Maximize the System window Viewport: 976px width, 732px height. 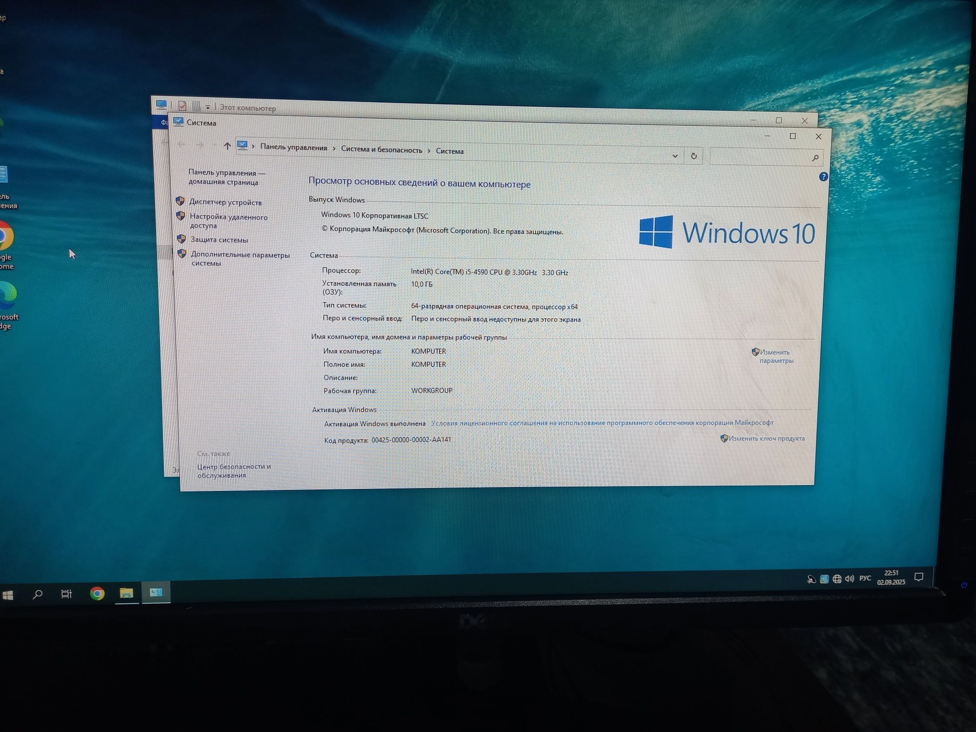pos(793,136)
